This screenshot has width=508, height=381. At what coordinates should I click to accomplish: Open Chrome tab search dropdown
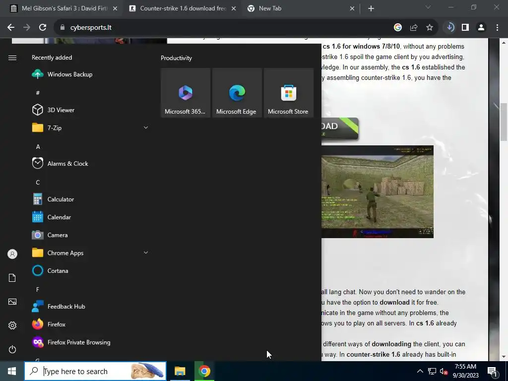[428, 7]
